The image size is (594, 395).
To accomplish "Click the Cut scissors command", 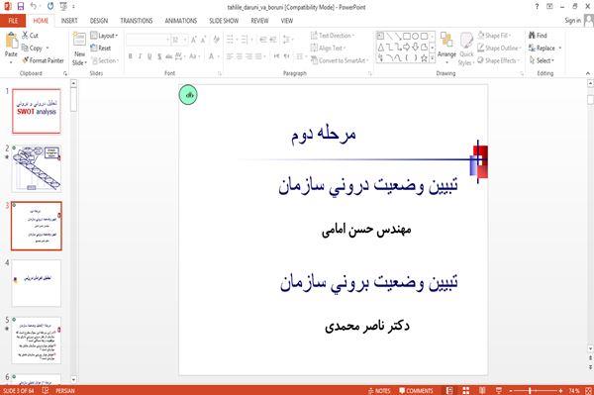I will (x=30, y=36).
